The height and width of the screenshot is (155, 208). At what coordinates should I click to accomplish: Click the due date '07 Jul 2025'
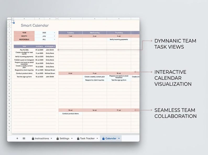[x=39, y=50]
